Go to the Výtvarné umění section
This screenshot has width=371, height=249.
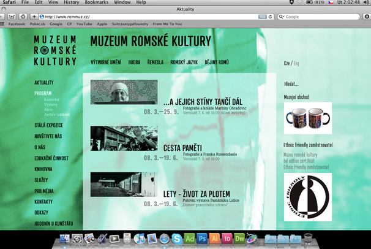click(105, 63)
